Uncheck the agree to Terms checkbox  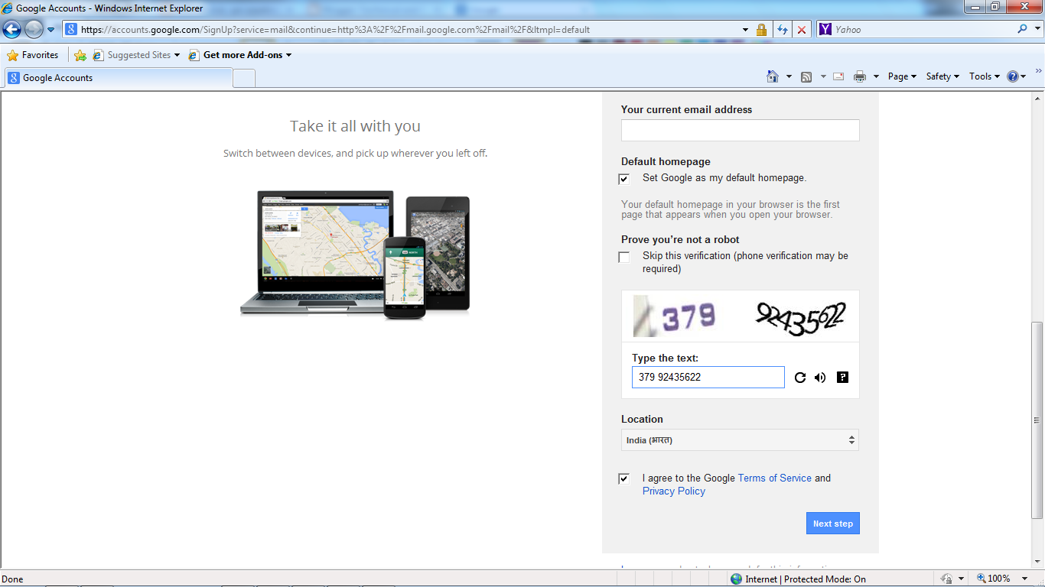(x=624, y=479)
